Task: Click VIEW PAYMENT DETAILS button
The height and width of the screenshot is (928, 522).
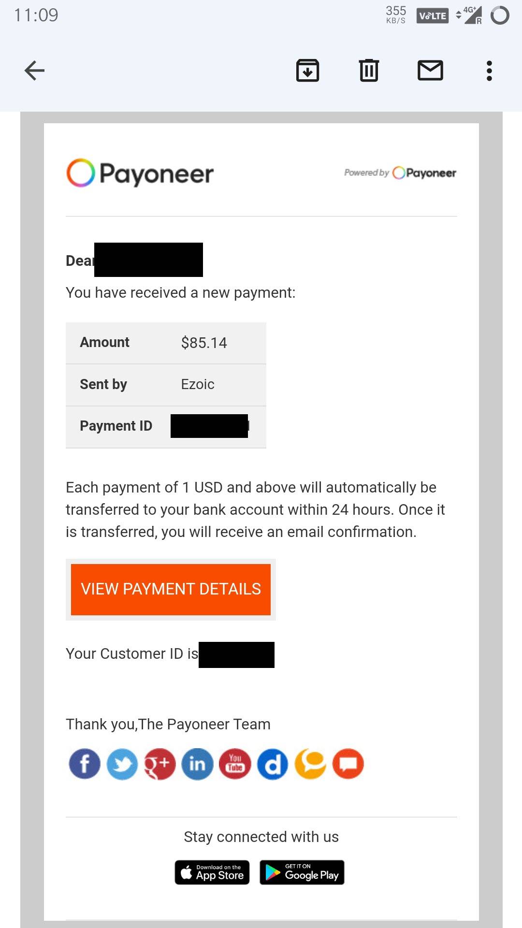Action: coord(171,589)
